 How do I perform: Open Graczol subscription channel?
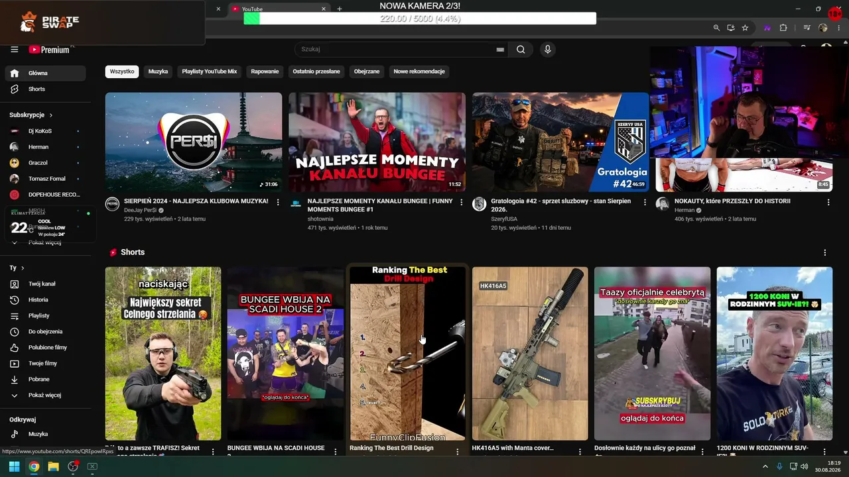click(45, 163)
